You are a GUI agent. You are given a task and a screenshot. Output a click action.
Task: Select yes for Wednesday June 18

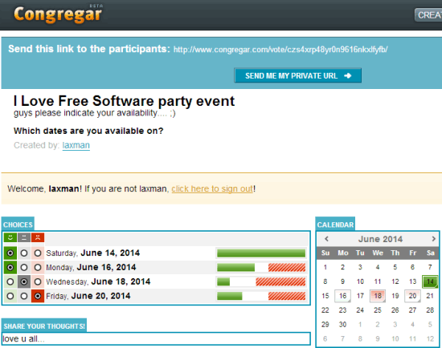pyautogui.click(x=10, y=281)
